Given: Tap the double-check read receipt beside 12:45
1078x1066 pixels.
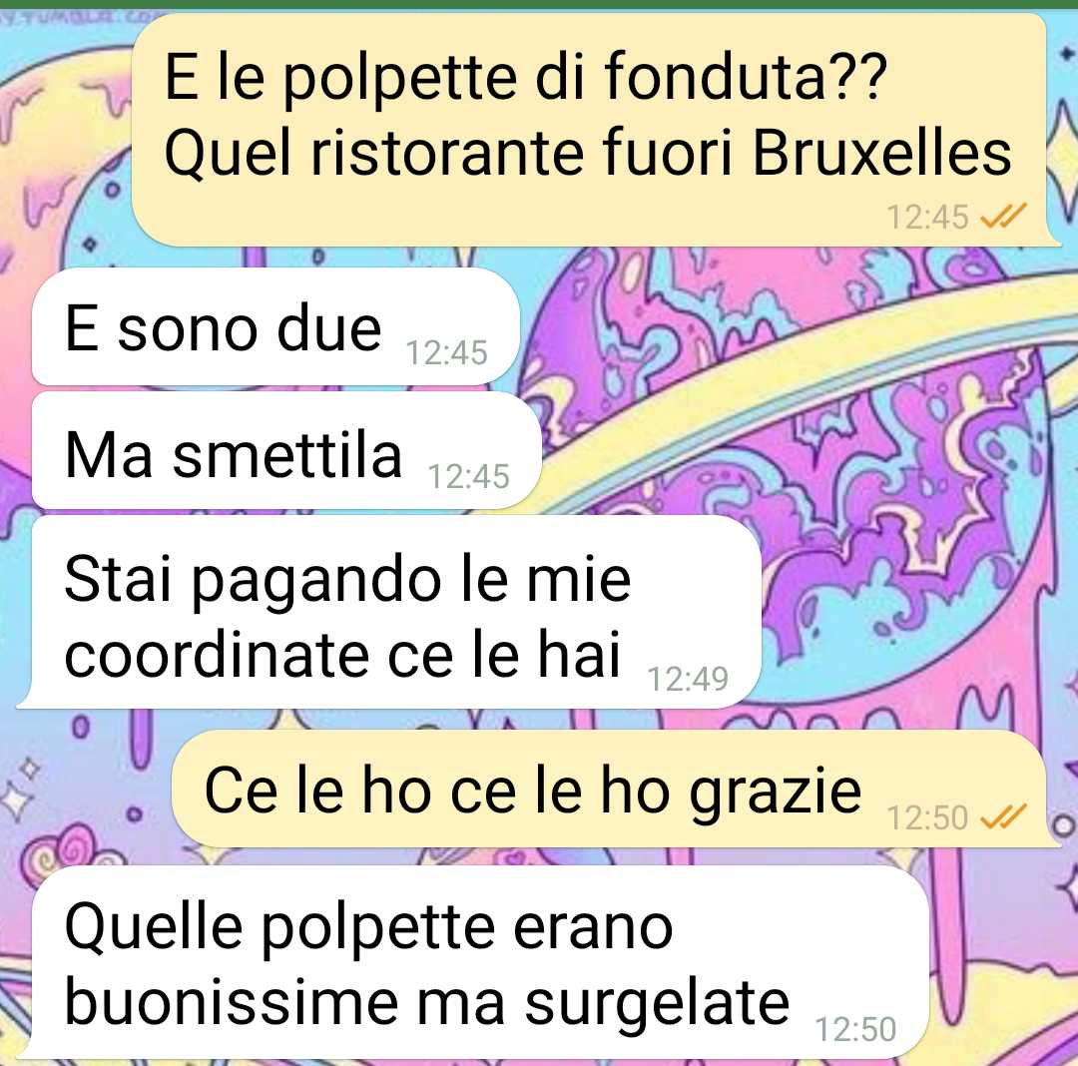Looking at the screenshot, I should [x=1003, y=217].
